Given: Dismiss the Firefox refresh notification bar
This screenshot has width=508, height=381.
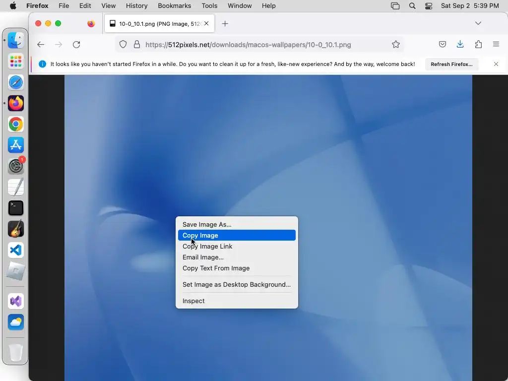Looking at the screenshot, I should point(496,64).
